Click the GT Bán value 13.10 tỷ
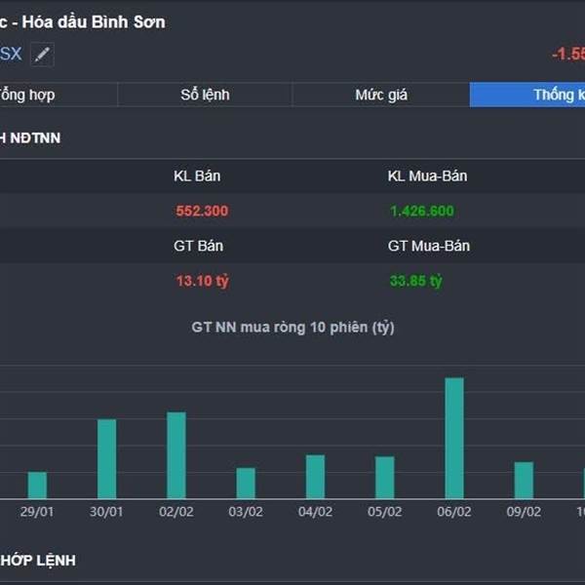This screenshot has width=585, height=585. click(x=202, y=281)
